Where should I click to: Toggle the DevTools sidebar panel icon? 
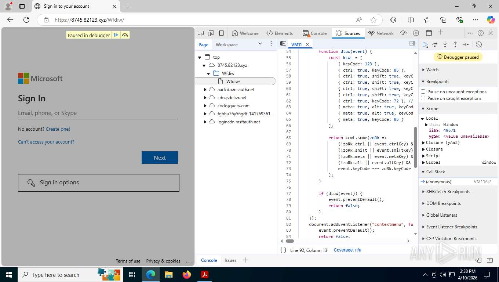tap(221, 33)
